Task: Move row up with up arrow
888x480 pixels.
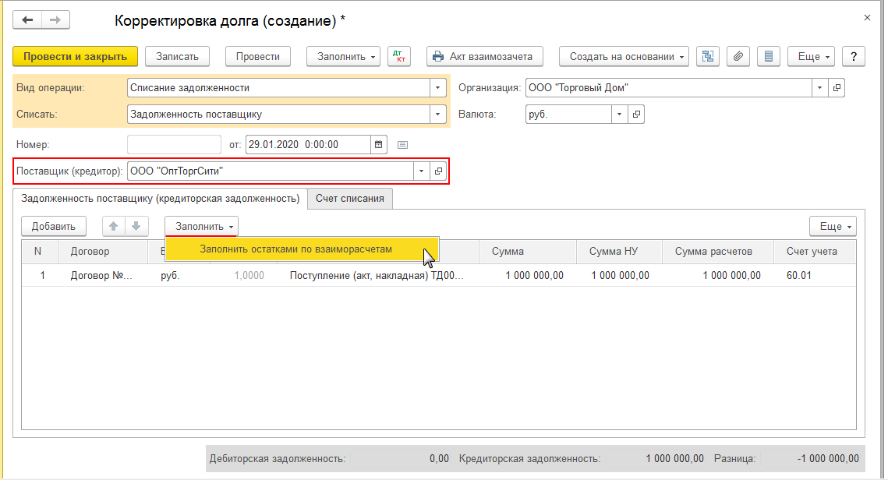Action: coord(114,226)
